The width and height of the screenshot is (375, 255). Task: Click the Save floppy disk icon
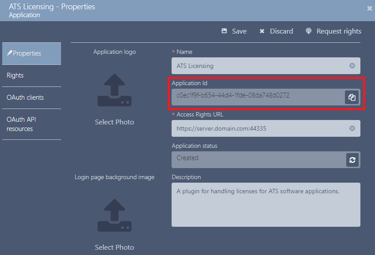[224, 31]
